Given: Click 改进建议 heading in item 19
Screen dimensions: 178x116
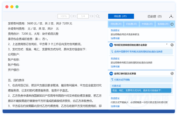Looking at the screenshot, I should [x=115, y=98].
